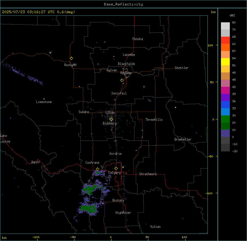This screenshot has height=241, width=247.
Task: Click the 100 km mark on the right axis
Action: [x=210, y=45]
